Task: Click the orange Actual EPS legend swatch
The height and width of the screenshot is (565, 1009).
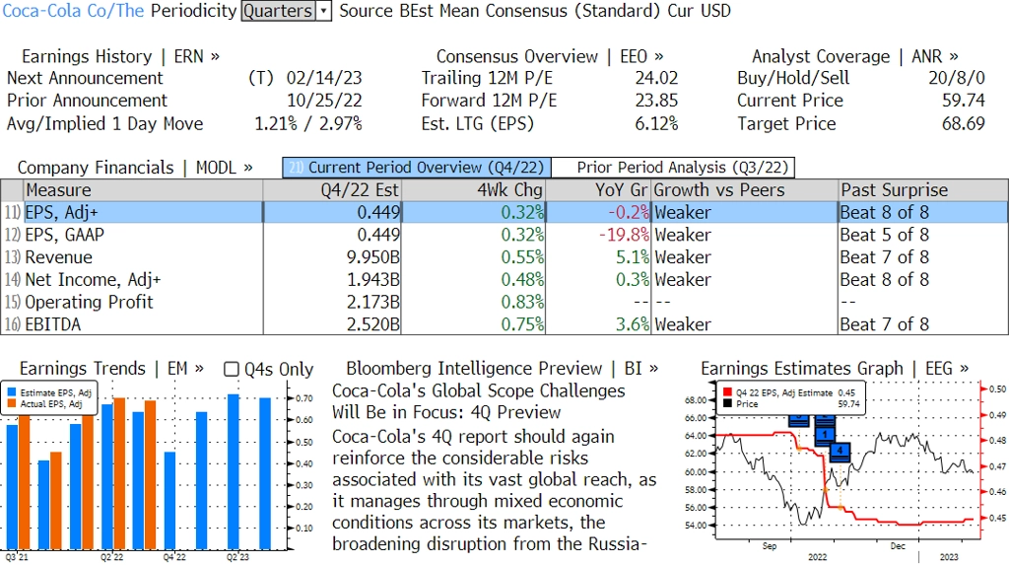Action: click(12, 404)
